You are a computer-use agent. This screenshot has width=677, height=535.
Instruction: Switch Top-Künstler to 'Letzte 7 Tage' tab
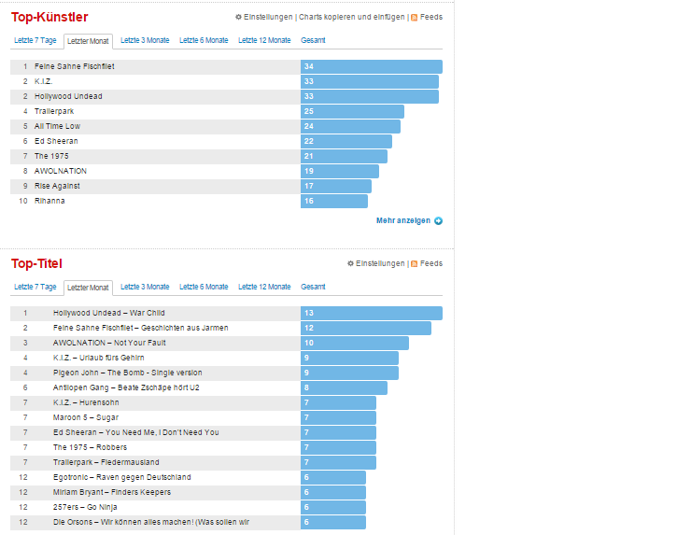tap(35, 40)
